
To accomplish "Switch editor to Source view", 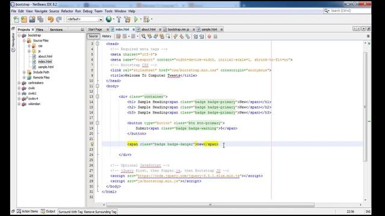I will click(93, 36).
